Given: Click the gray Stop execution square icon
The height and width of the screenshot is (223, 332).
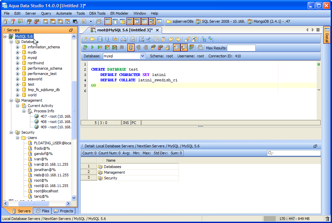Looking at the screenshot, I should tap(122, 47).
